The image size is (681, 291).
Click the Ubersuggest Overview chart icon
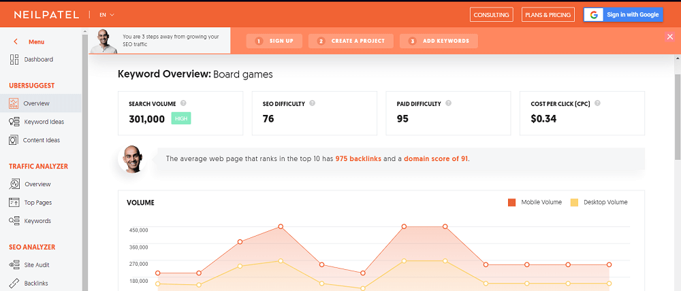[14, 103]
